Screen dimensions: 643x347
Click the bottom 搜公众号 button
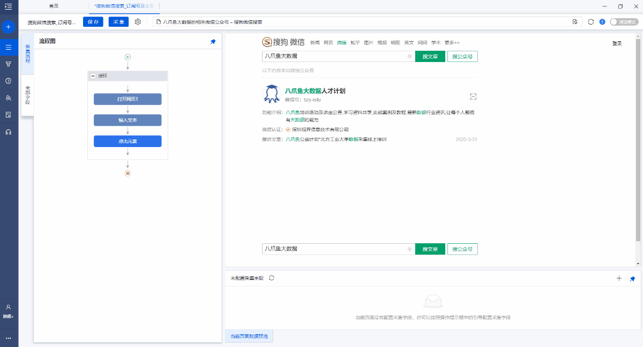[x=462, y=249]
